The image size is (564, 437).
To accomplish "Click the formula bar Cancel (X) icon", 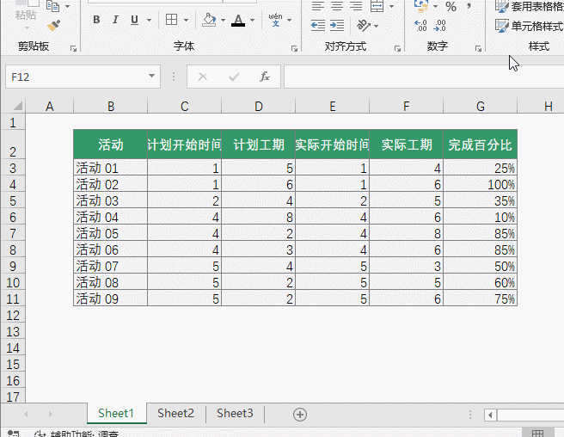I will pyautogui.click(x=203, y=77).
